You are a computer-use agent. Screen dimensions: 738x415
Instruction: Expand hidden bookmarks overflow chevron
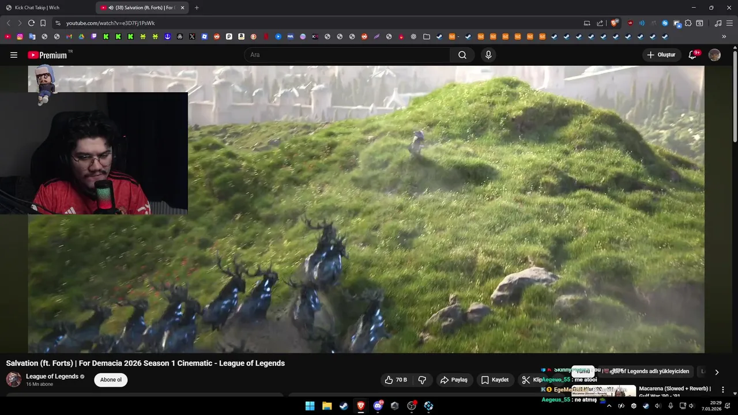[x=724, y=36]
